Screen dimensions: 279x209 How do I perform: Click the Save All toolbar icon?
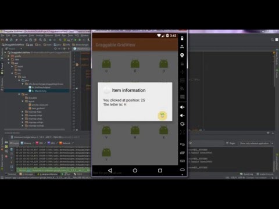click(7, 40)
